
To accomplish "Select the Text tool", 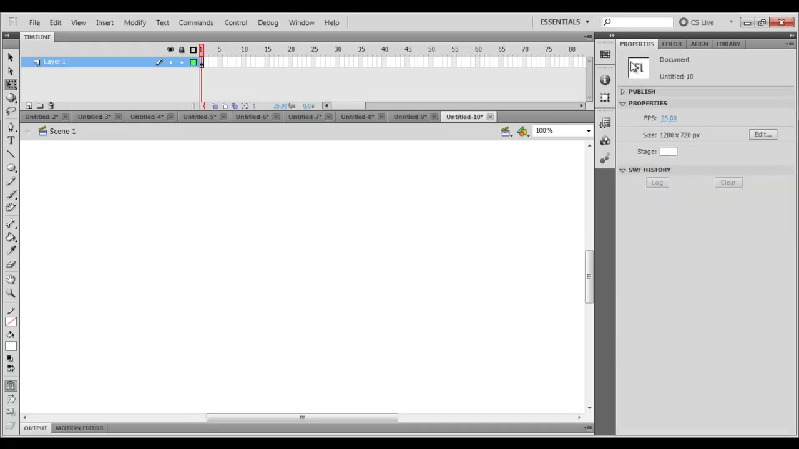I will tap(11, 140).
